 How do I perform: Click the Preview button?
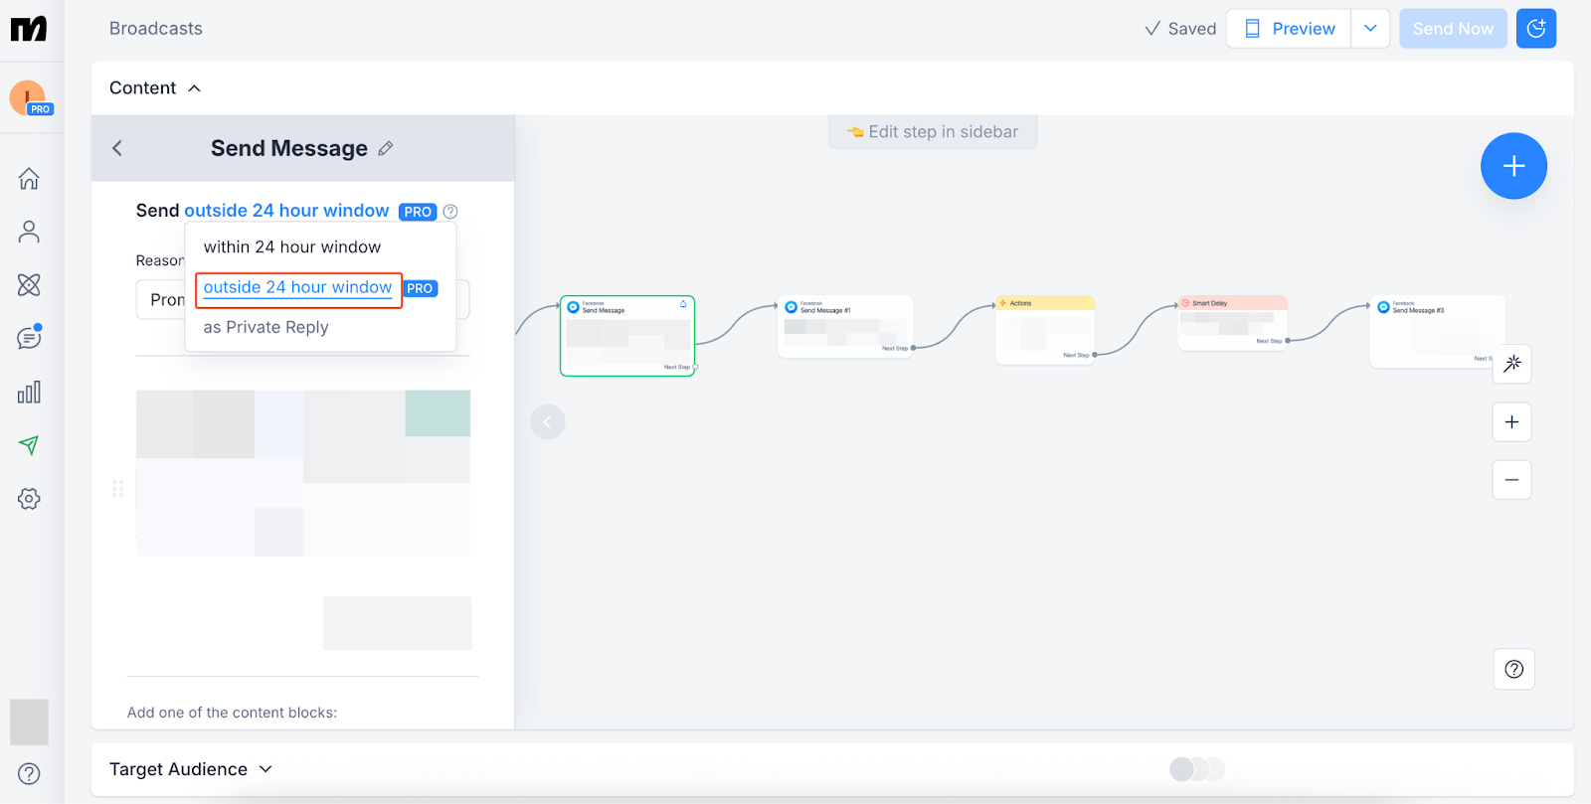point(1289,29)
